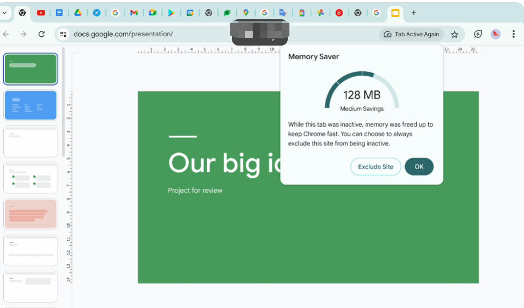
Task: Open a new browser tab
Action: (413, 13)
